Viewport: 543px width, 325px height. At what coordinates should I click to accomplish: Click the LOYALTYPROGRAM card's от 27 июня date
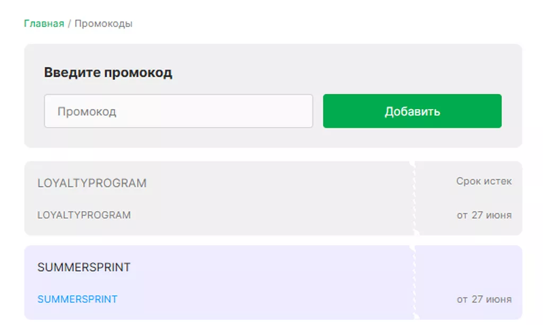pos(484,215)
